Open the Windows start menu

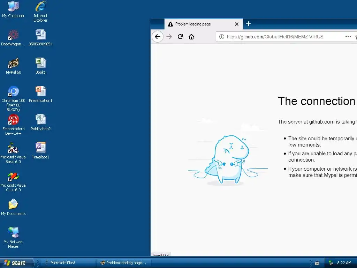16,263
